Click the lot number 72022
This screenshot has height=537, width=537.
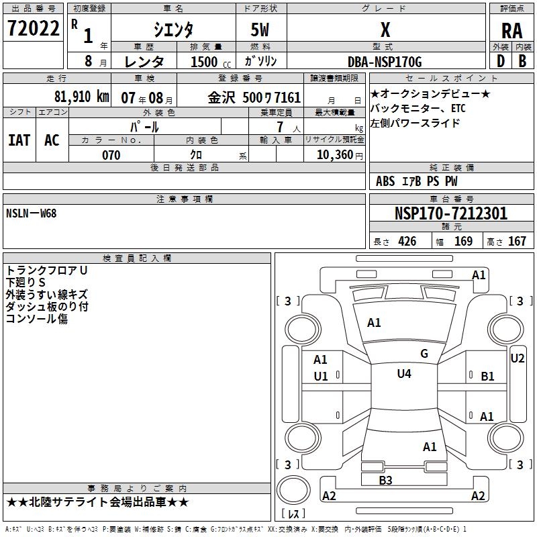[x=33, y=28]
